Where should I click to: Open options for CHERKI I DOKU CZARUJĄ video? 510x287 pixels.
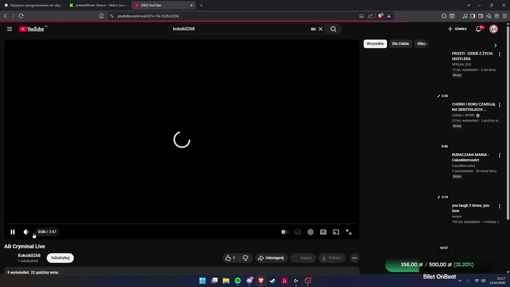click(x=500, y=105)
